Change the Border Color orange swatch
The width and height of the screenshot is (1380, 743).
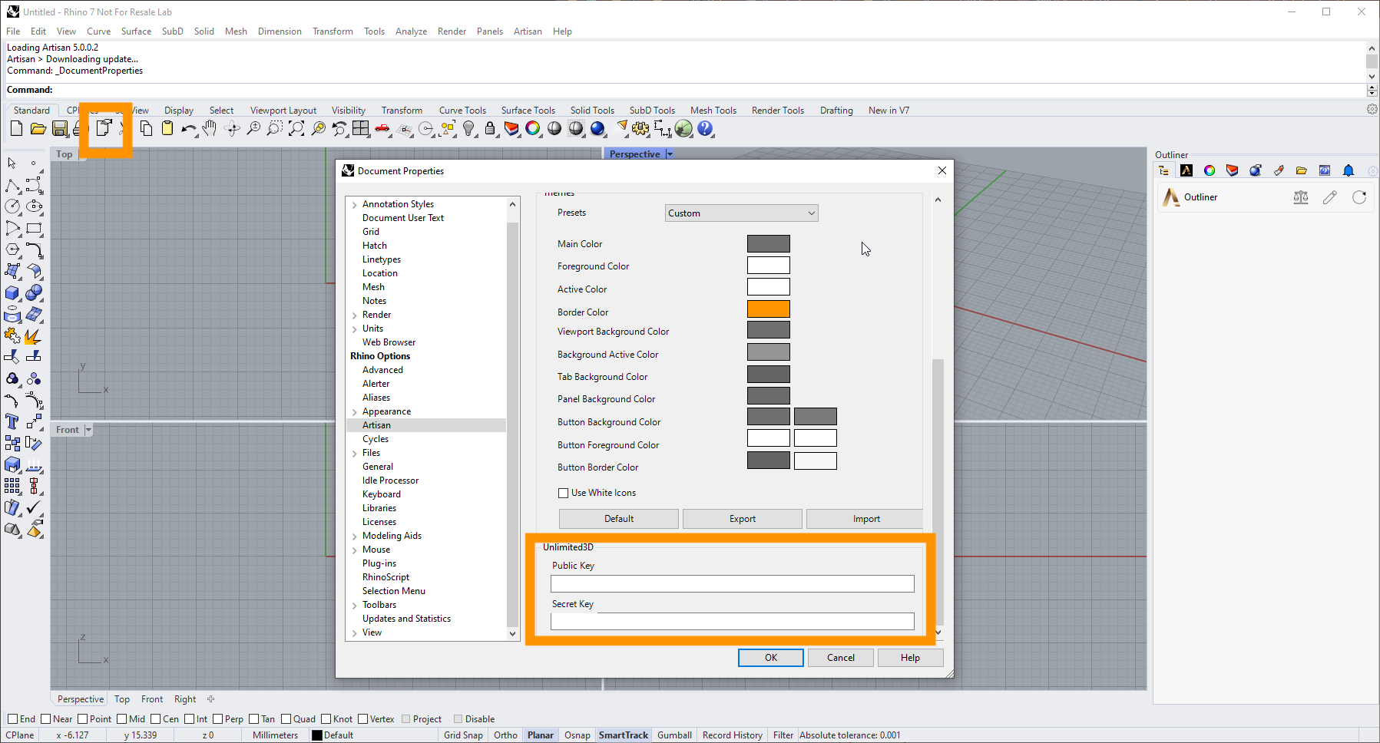(x=768, y=309)
